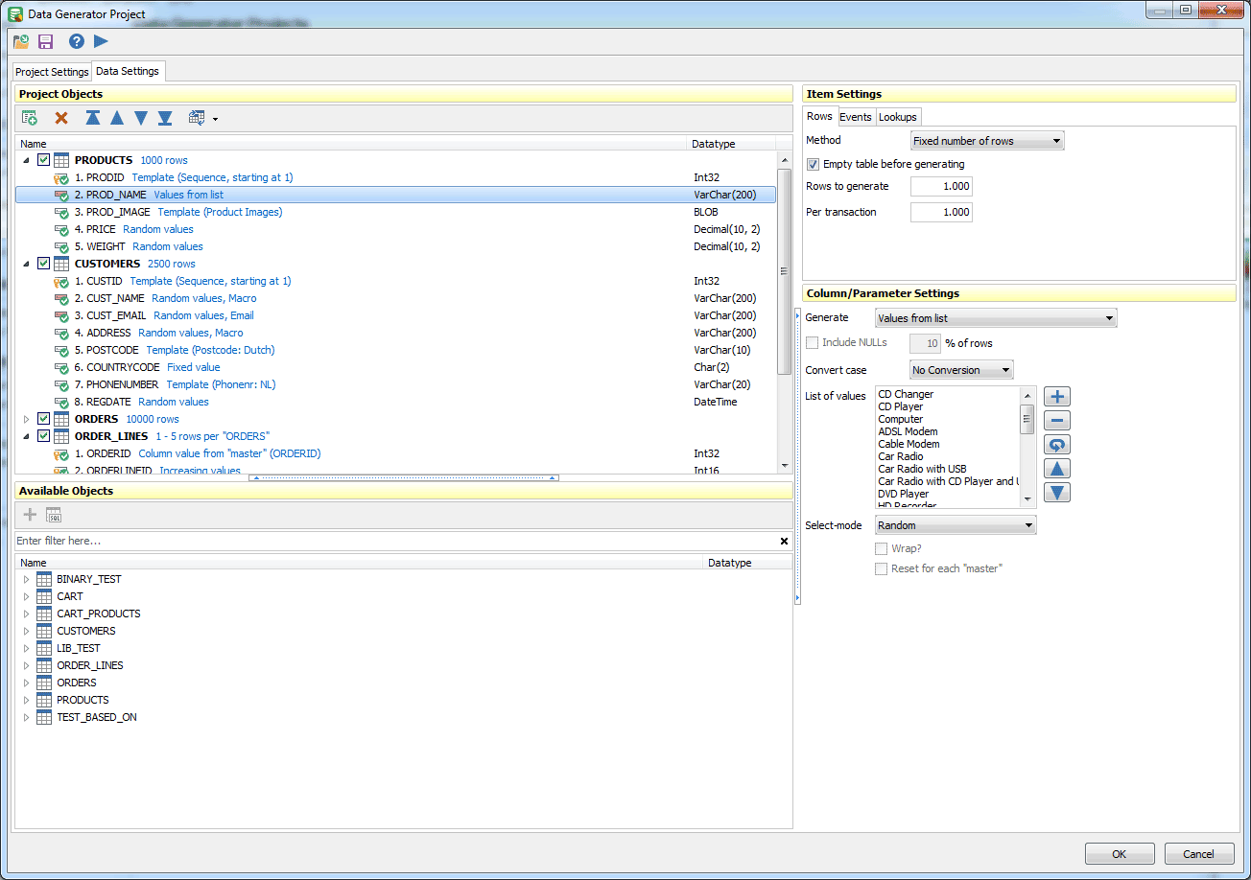This screenshot has width=1251, height=880.
Task: Open the Select-mode Random dropdown
Action: 956,525
